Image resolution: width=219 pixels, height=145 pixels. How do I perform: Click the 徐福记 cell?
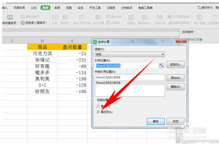pyautogui.click(x=42, y=60)
